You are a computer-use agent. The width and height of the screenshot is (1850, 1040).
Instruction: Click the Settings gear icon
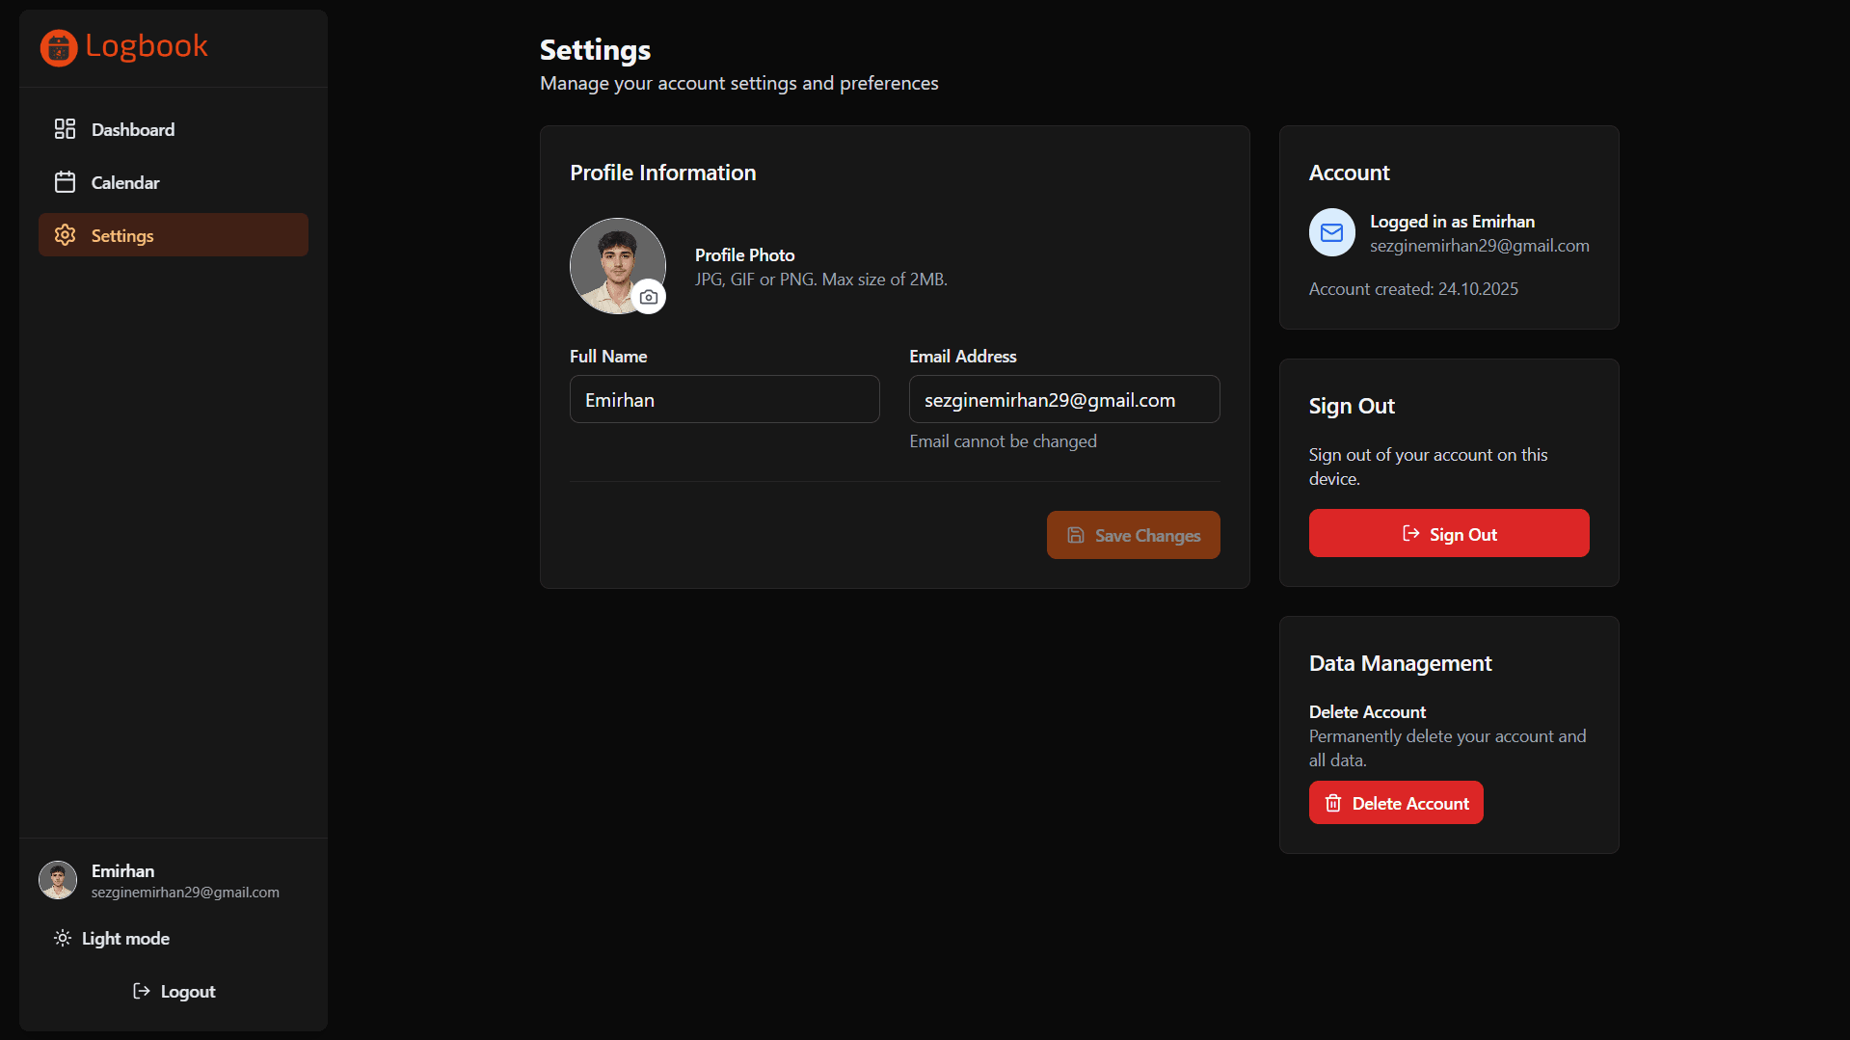(65, 235)
